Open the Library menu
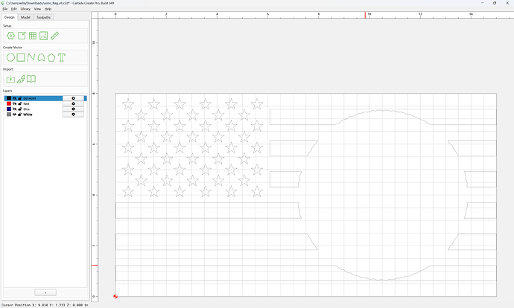The height and width of the screenshot is (308, 514). [x=25, y=9]
